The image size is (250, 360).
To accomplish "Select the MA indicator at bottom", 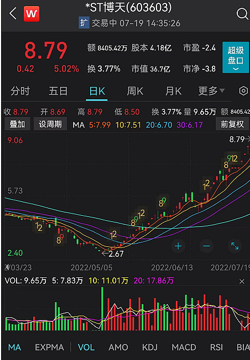I will tap(14, 347).
